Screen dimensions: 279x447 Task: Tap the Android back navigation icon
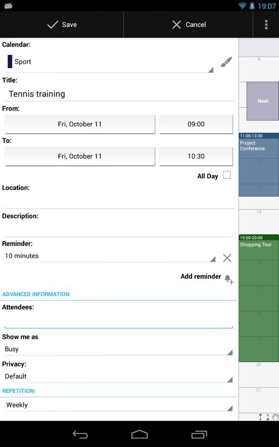tap(80, 434)
